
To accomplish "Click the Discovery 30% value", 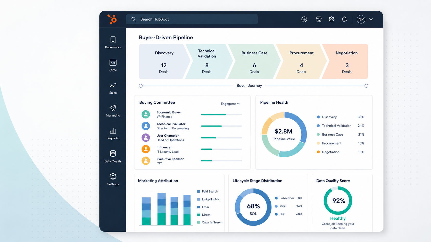I will tap(361, 117).
